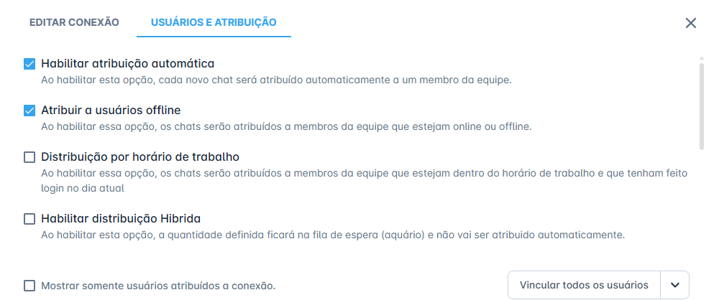Click the Vincular todos os usuários button
This screenshot has width=719, height=300.
[x=584, y=285]
